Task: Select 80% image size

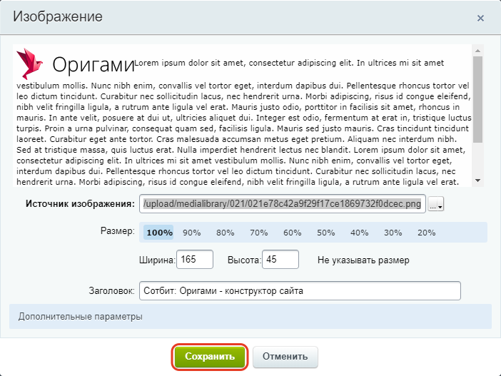Action: click(x=226, y=233)
